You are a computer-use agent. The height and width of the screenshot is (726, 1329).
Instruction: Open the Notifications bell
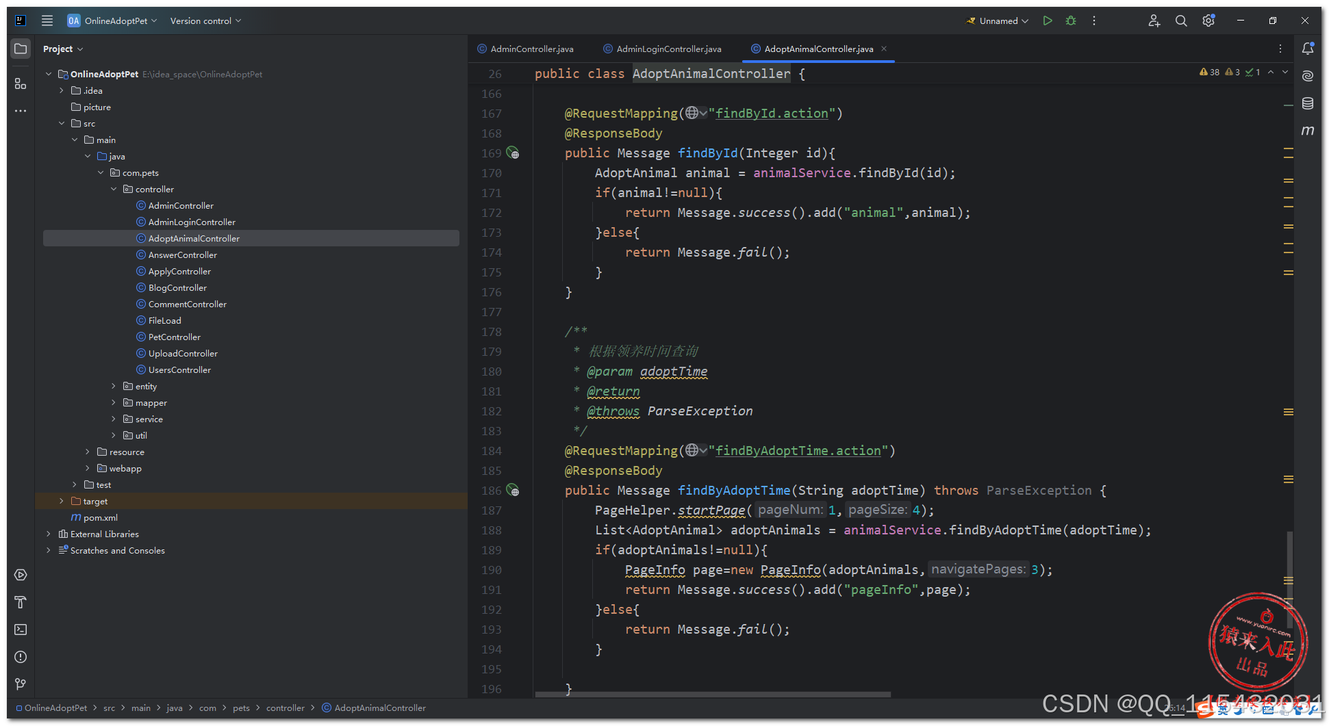(1308, 49)
